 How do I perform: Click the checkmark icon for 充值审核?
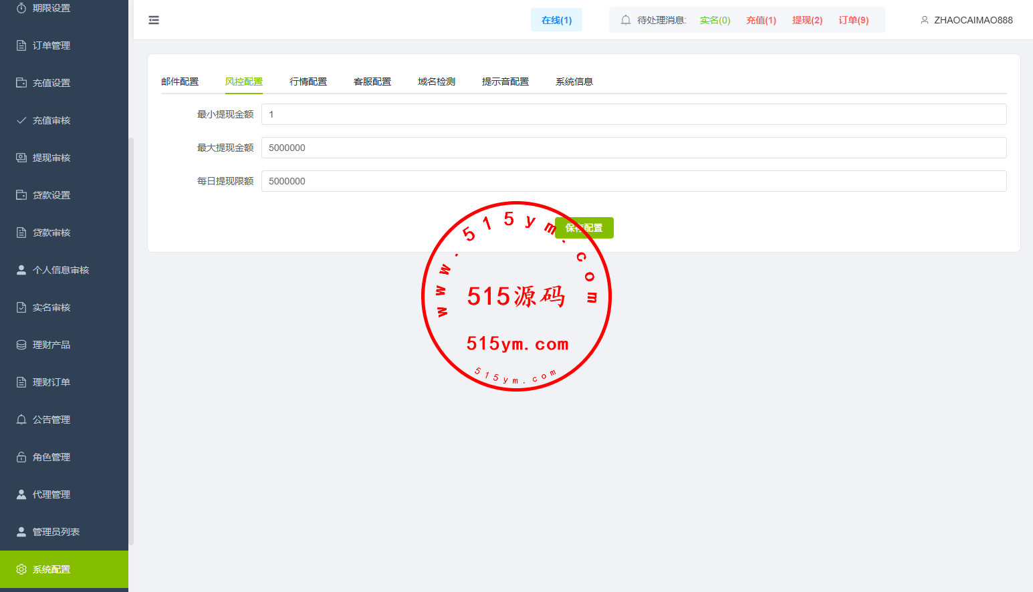pos(21,120)
